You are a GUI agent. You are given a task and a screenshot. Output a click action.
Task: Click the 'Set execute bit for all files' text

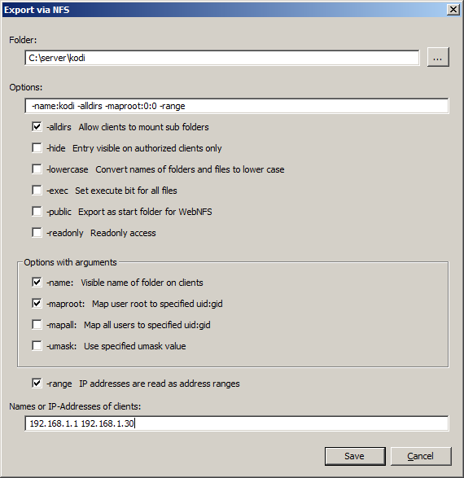pyautogui.click(x=126, y=191)
